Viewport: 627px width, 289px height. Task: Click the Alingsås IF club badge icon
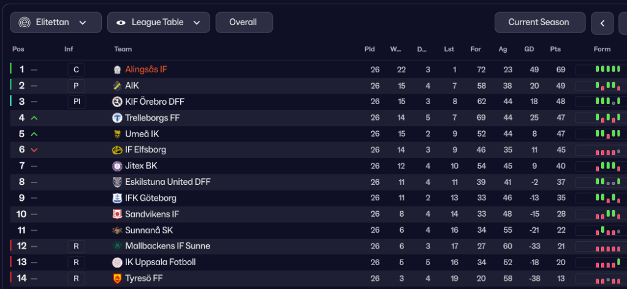[x=118, y=70]
